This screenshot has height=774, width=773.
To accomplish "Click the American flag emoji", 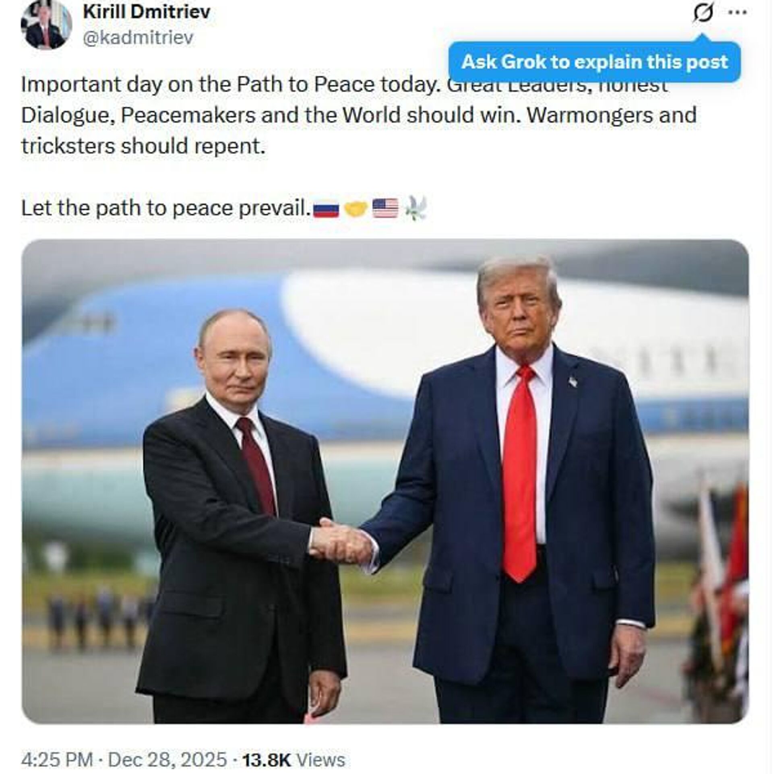I will tap(385, 208).
